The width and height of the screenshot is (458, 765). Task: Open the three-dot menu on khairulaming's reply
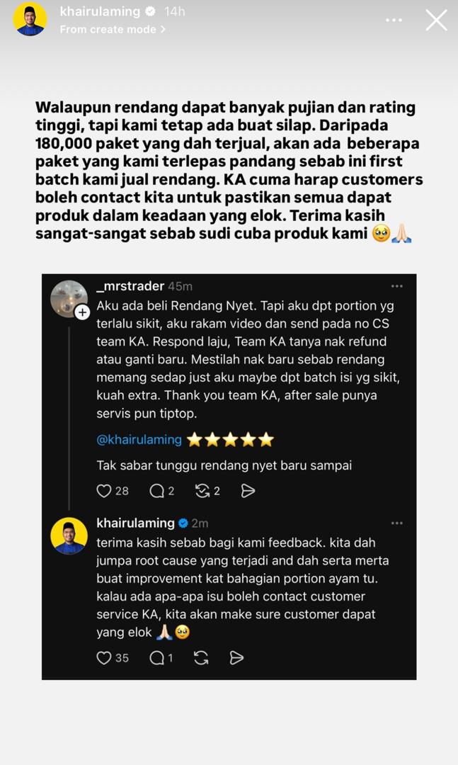(397, 523)
